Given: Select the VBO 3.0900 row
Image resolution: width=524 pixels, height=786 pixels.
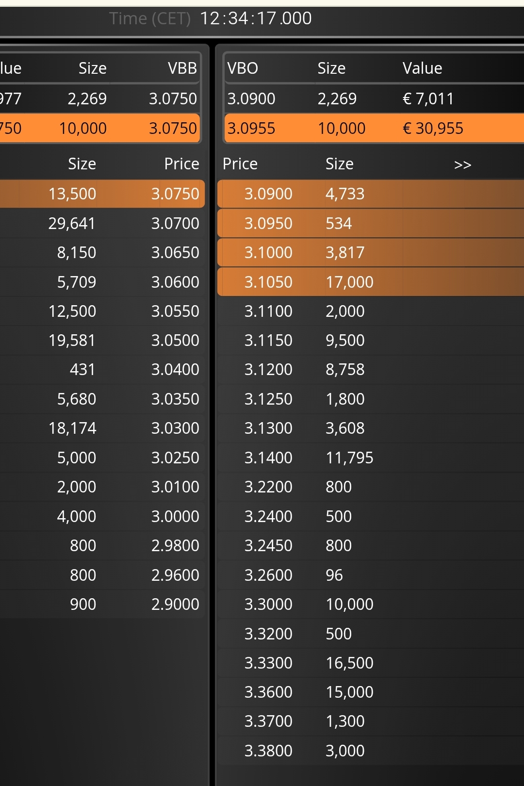Looking at the screenshot, I should coord(374,98).
